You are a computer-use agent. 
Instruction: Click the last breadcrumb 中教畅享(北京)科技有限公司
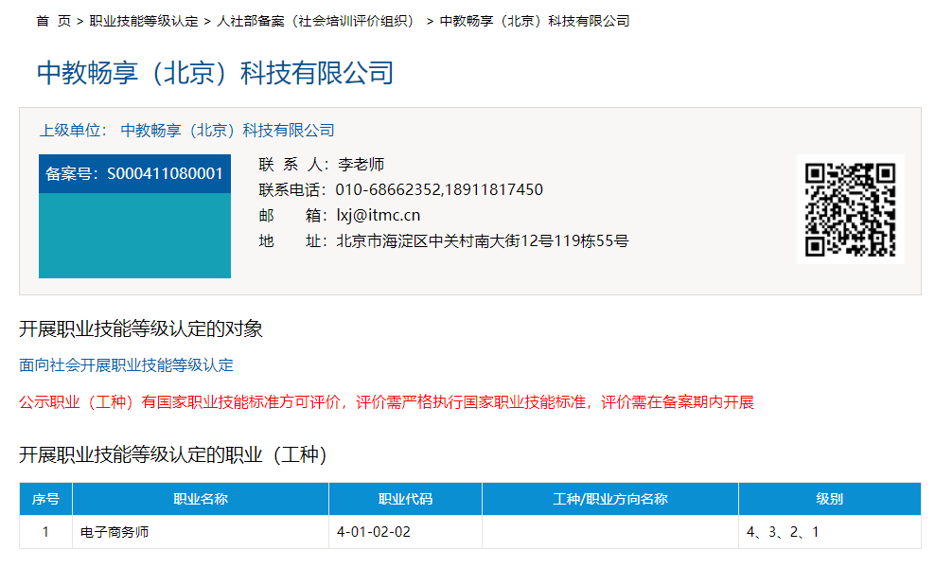point(535,21)
